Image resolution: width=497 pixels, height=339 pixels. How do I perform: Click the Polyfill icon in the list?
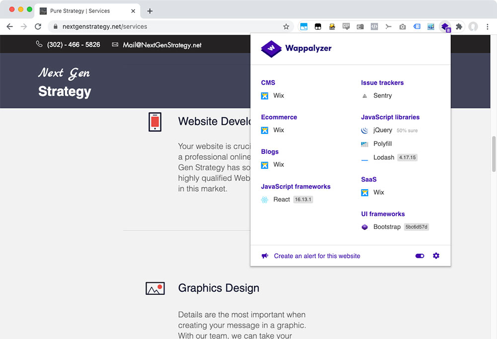coord(365,144)
